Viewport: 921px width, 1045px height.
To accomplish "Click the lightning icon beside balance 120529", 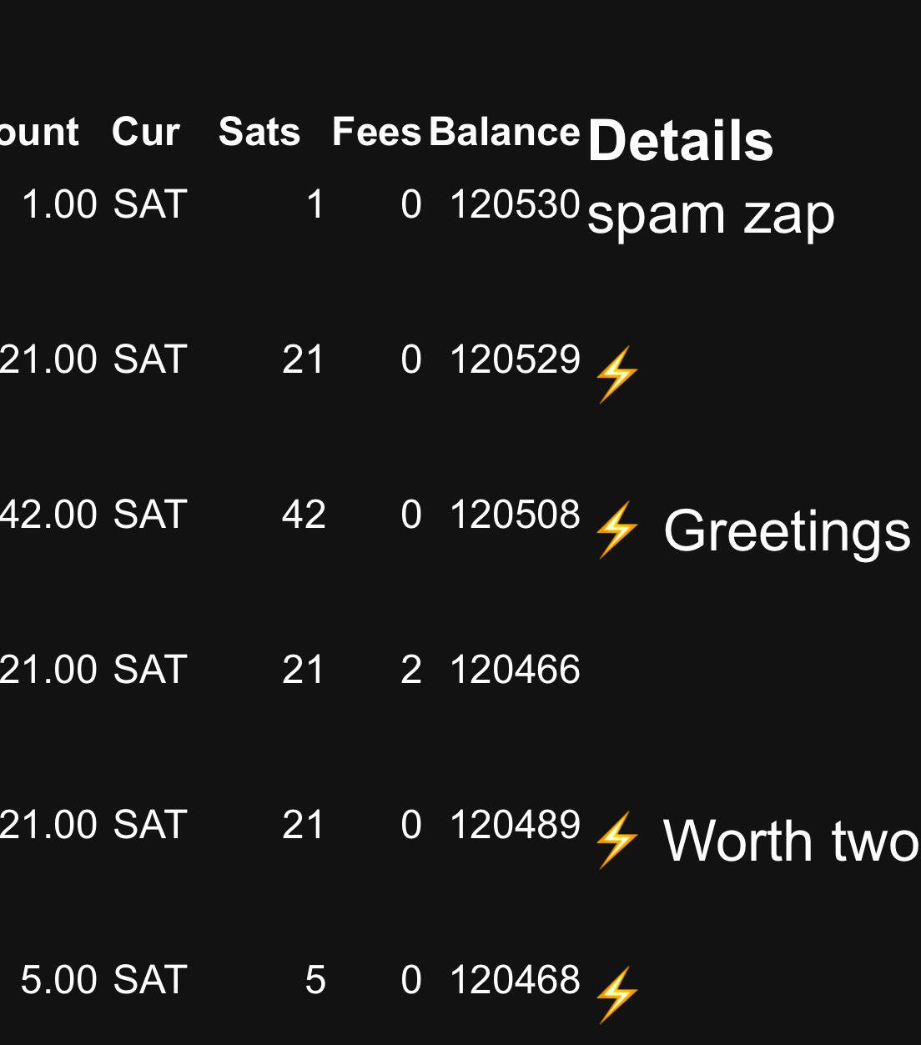I will tap(617, 374).
